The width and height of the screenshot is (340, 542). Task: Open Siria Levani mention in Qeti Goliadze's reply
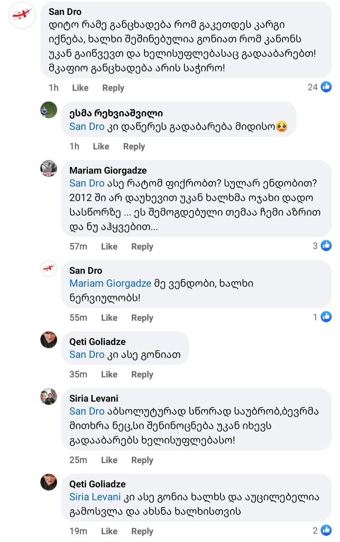click(95, 498)
